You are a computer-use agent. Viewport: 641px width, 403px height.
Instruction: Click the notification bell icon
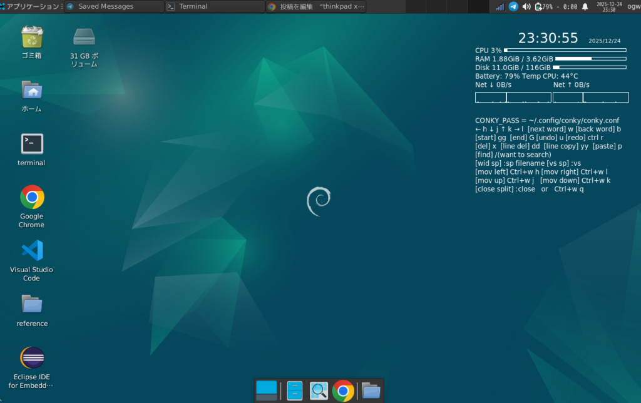click(585, 7)
